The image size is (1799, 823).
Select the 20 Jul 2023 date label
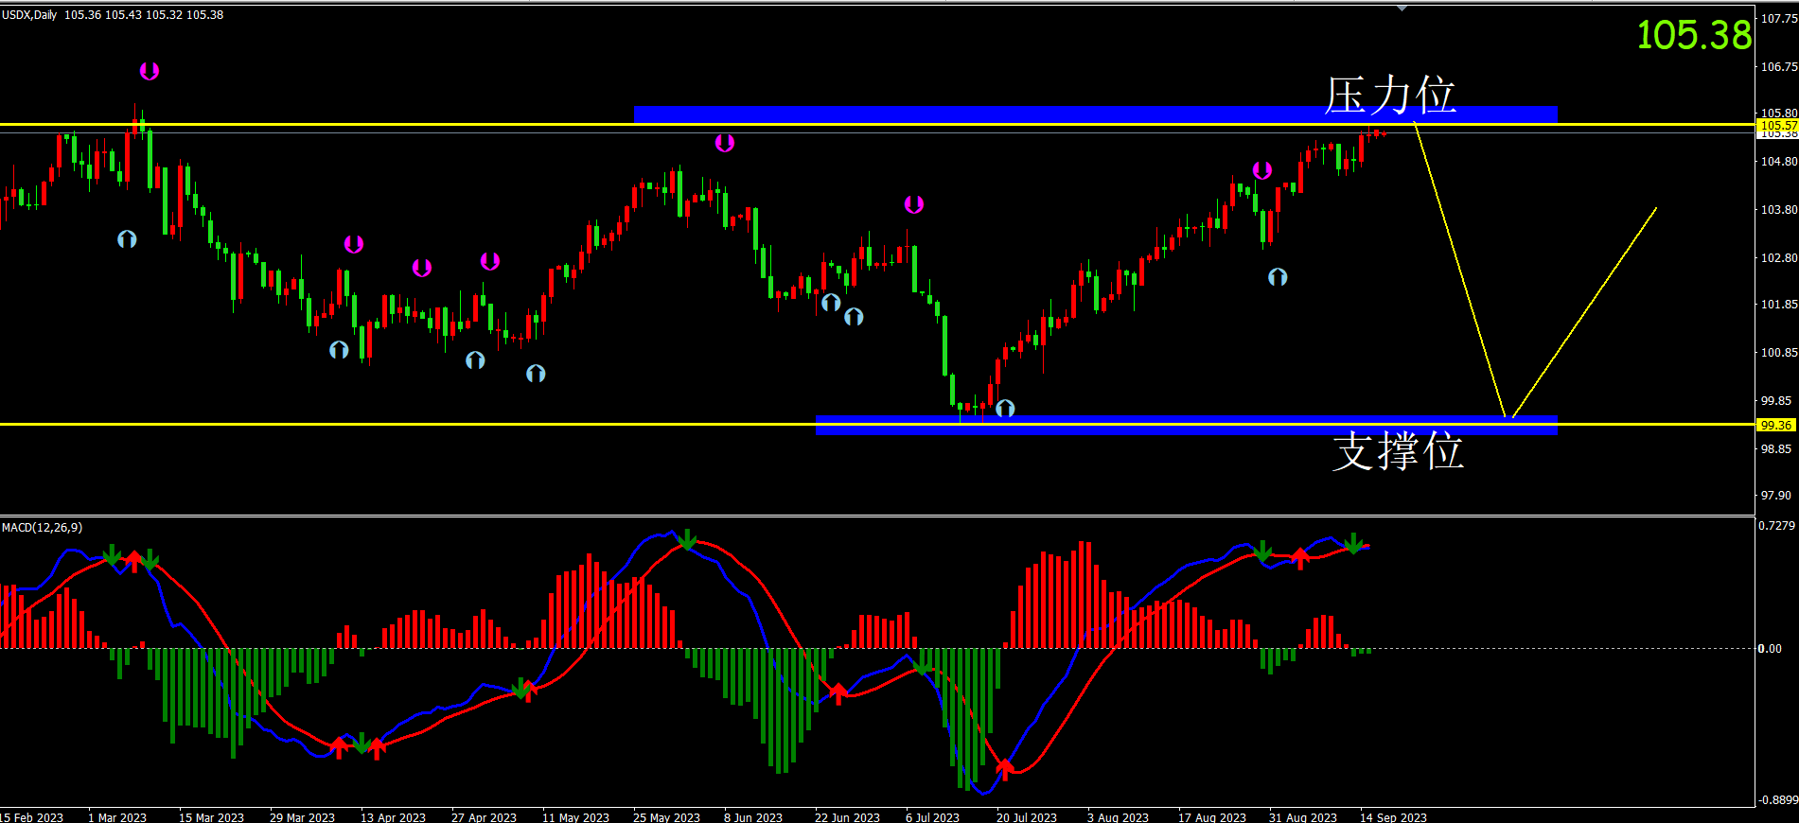pyautogui.click(x=1027, y=817)
